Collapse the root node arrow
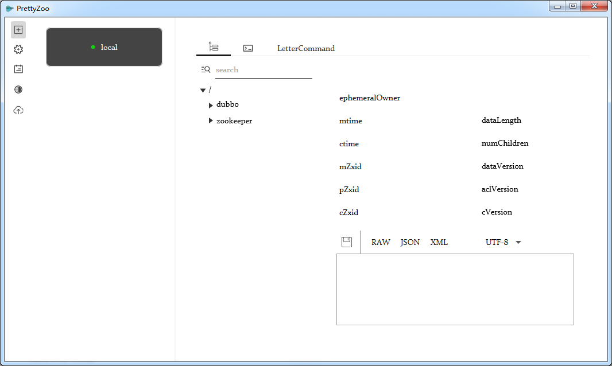The height and width of the screenshot is (366, 612). coord(203,90)
